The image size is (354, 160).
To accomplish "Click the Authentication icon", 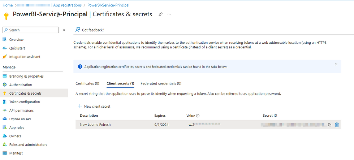I will coord(4,85).
